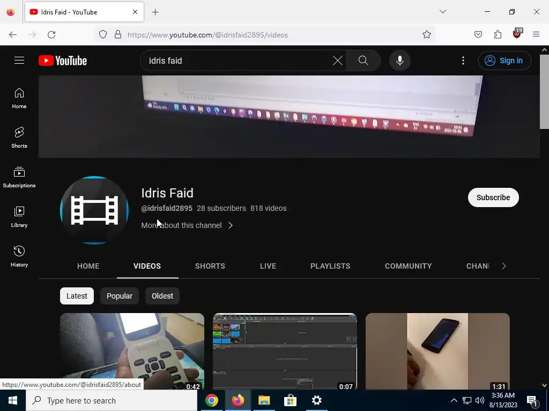
Task: Click the Idris Faid channel name
Action: [x=167, y=193]
